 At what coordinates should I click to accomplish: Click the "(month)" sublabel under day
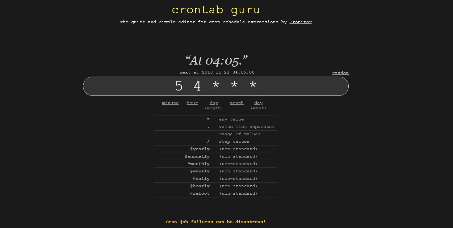214,108
